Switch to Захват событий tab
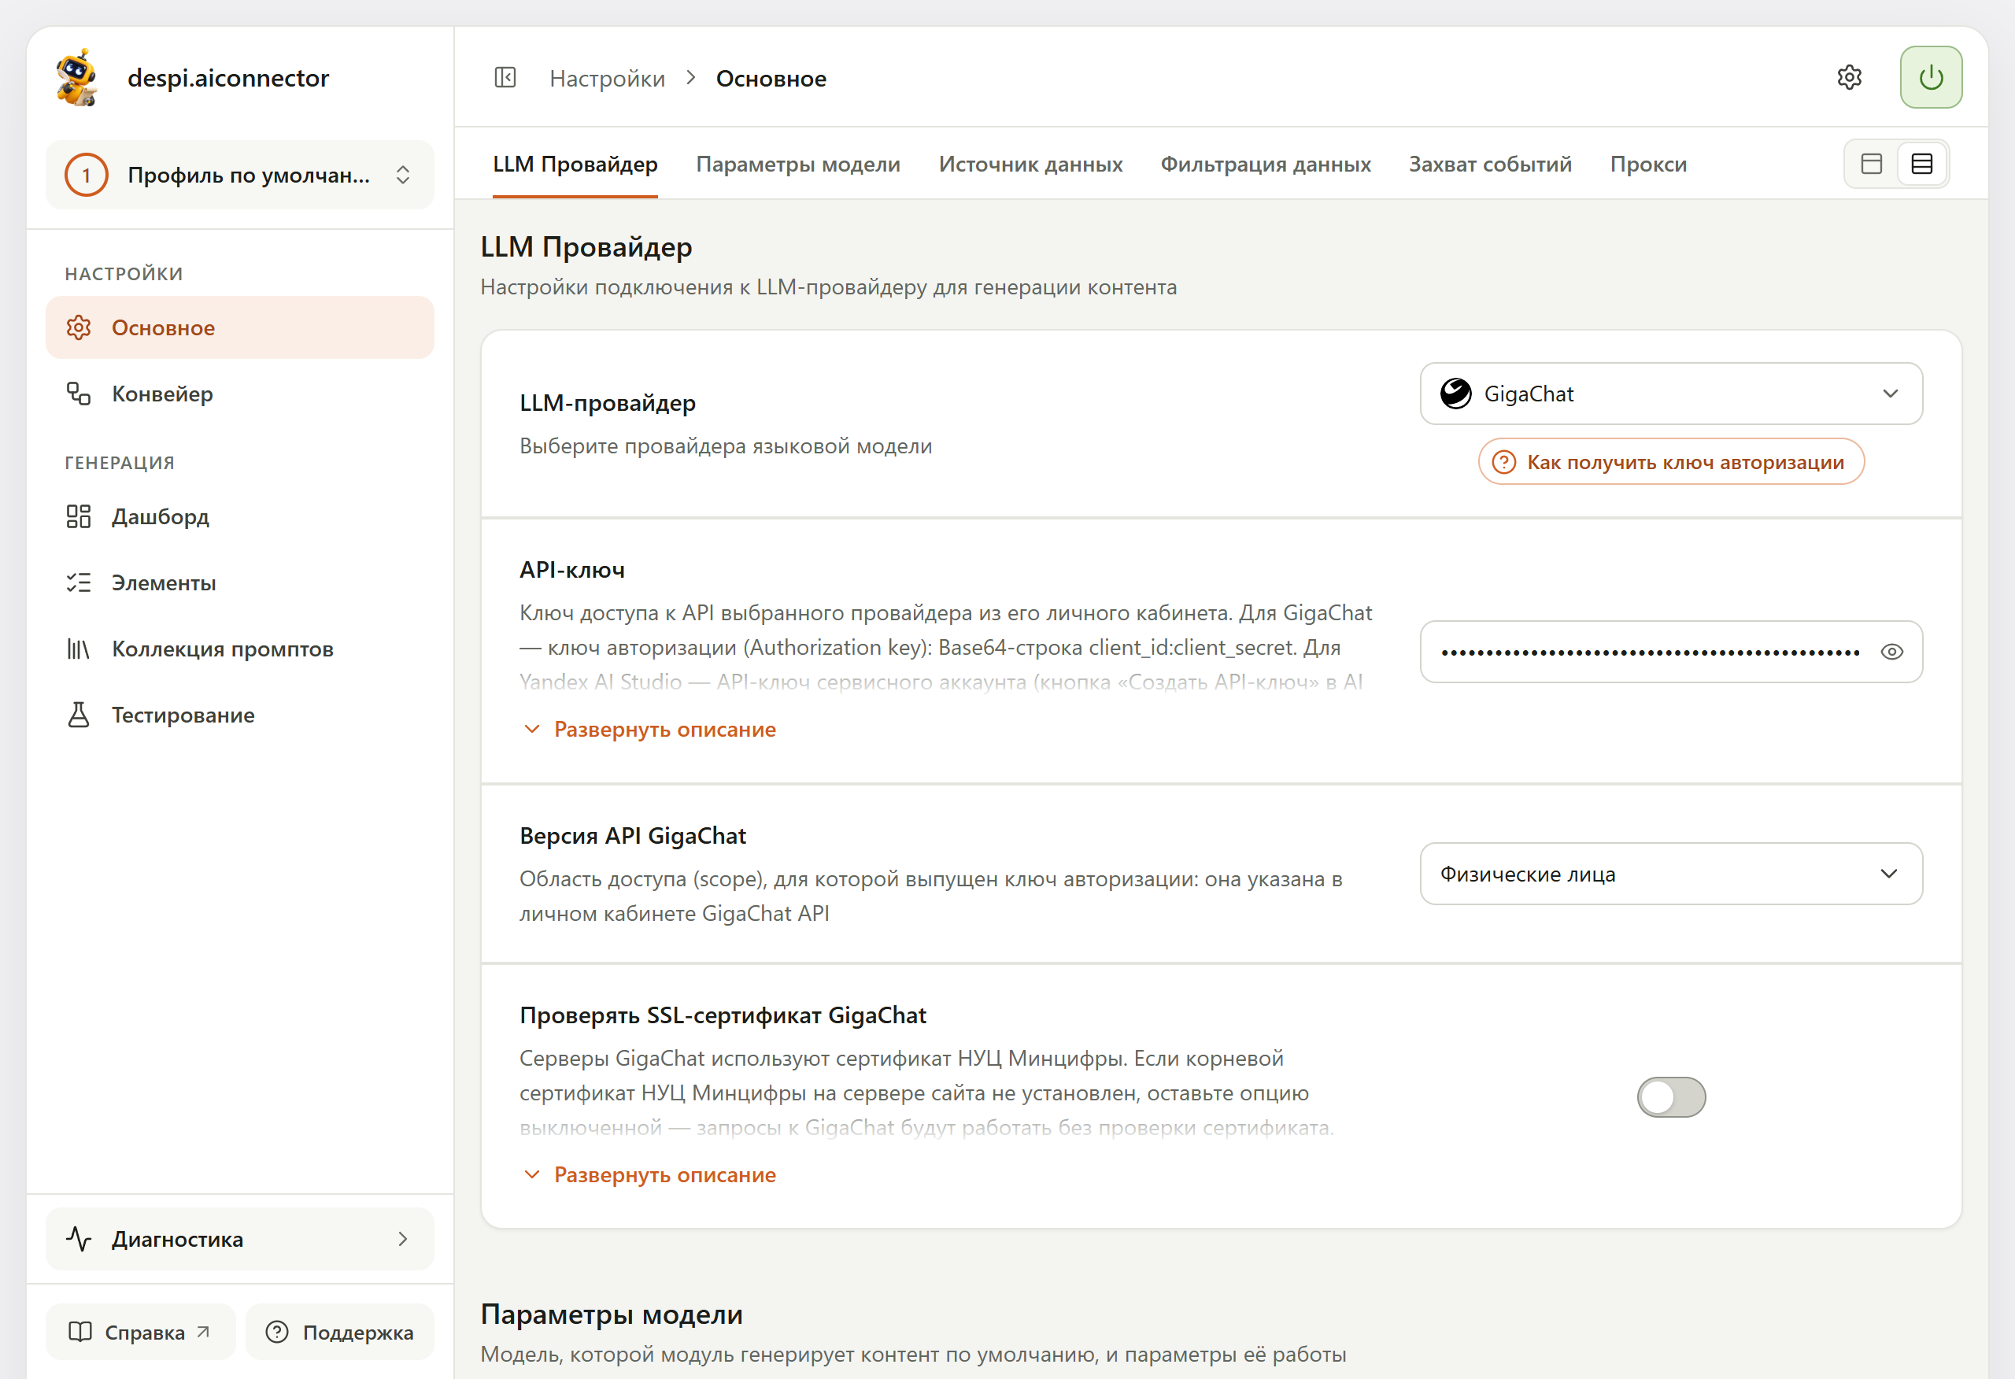The width and height of the screenshot is (2015, 1379). pyautogui.click(x=1489, y=164)
